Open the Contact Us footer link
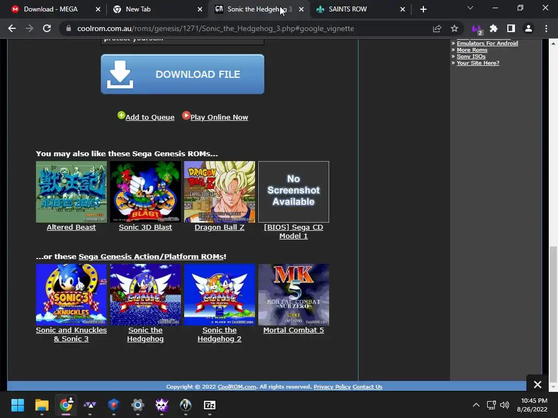The height and width of the screenshot is (418, 558). (x=367, y=387)
